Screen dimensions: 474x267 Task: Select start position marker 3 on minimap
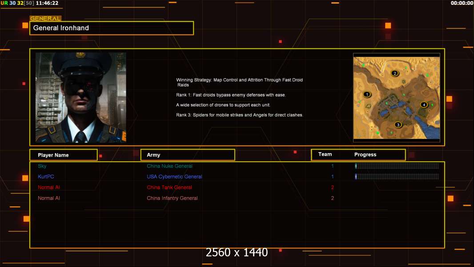[398, 125]
